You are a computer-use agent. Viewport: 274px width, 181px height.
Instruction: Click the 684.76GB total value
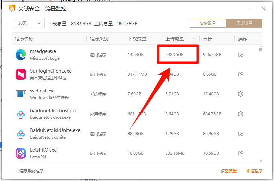tap(212, 114)
